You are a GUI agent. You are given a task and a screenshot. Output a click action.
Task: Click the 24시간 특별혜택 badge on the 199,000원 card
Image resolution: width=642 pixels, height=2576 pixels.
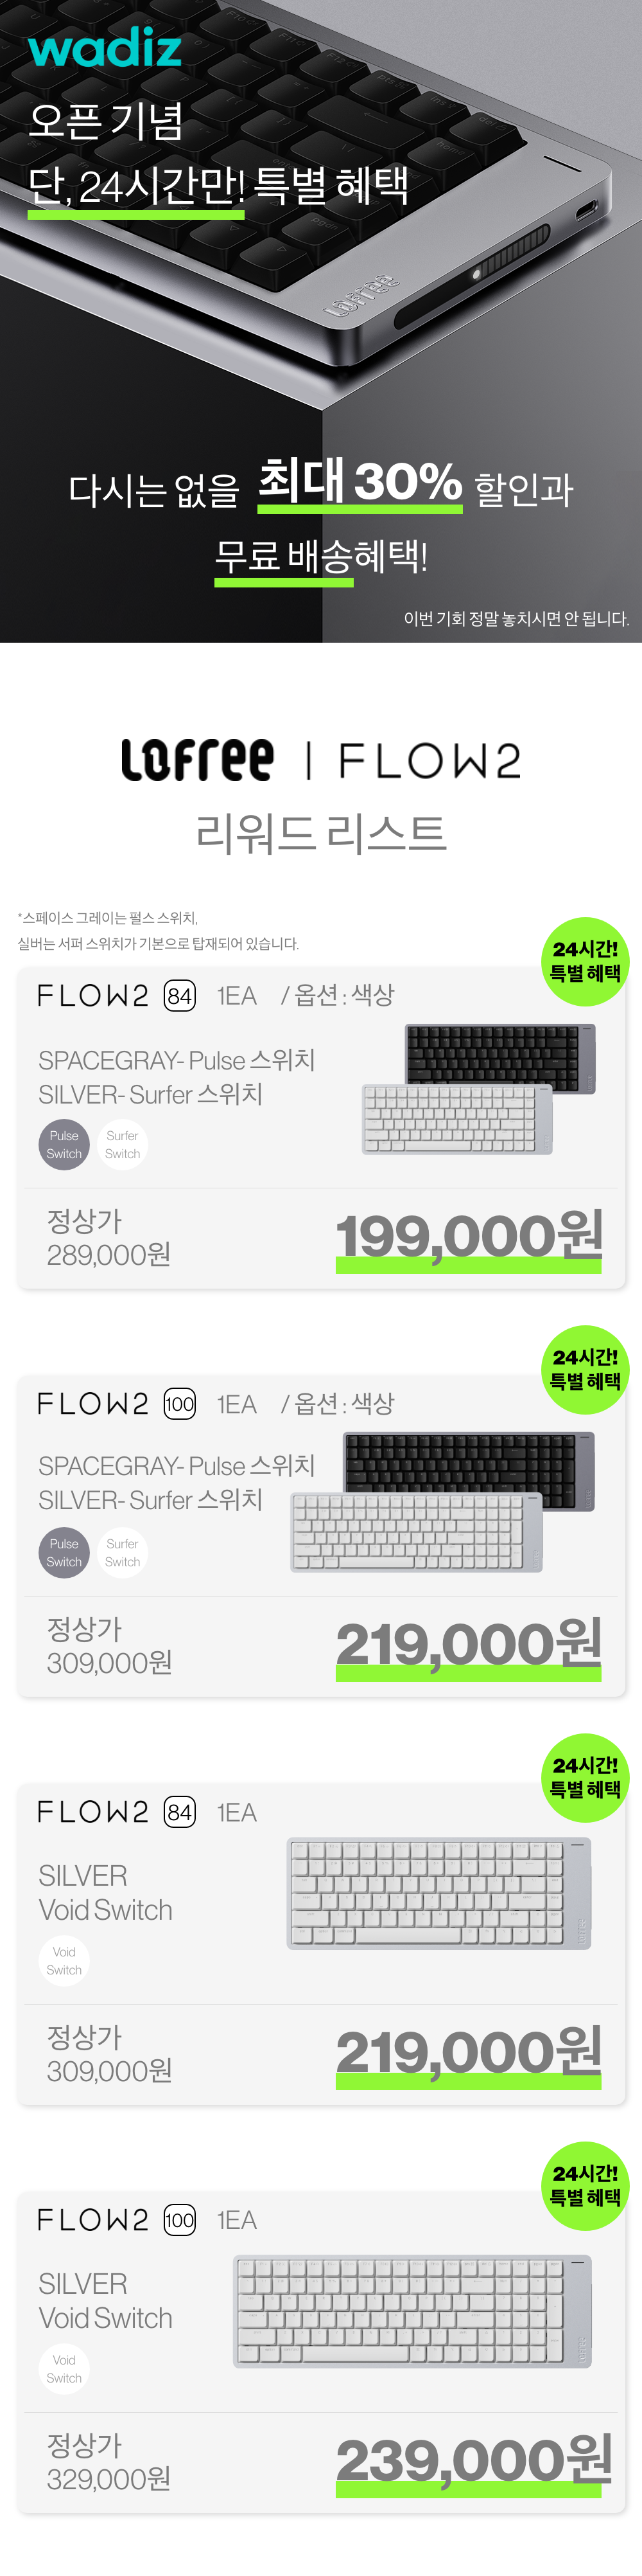pos(585,961)
